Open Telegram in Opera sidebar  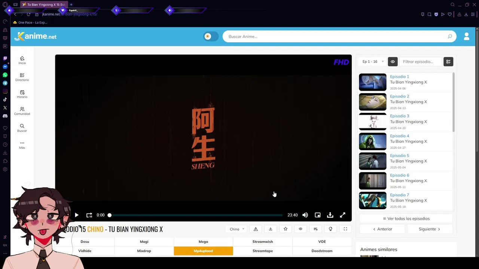click(x=5, y=83)
